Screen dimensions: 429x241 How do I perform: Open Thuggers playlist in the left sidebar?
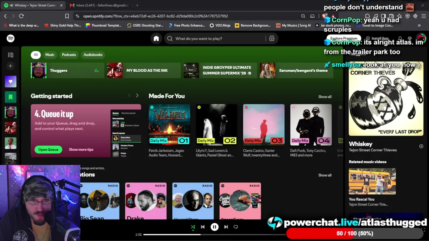tap(10, 112)
